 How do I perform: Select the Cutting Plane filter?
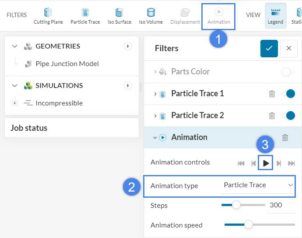coord(48,16)
